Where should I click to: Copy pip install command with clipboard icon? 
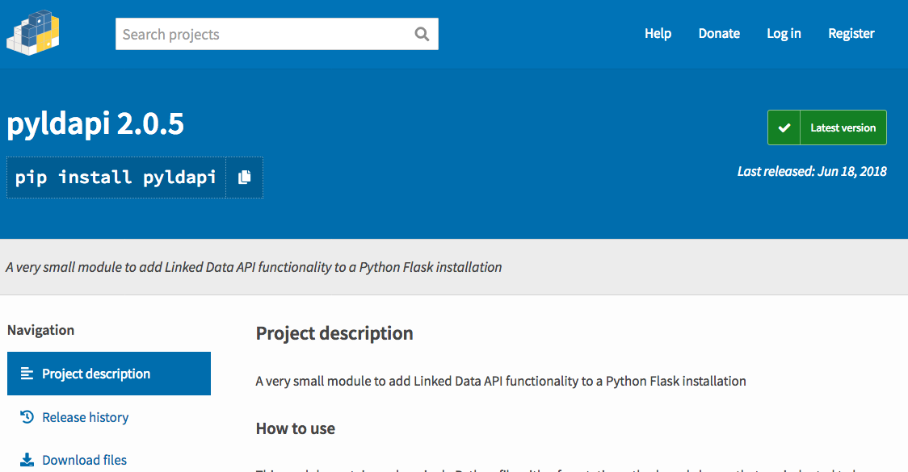(x=245, y=178)
